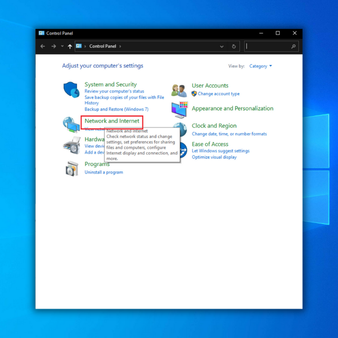Screen dimensions: 338x338
Task: Click the Control Panel breadcrumb in address bar
Action: tap(102, 46)
